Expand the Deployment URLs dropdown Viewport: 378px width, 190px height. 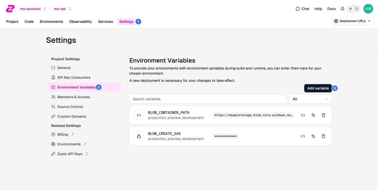(353, 21)
